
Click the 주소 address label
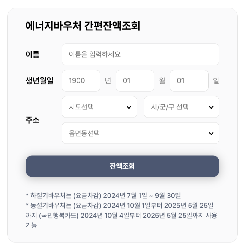pyautogui.click(x=32, y=120)
